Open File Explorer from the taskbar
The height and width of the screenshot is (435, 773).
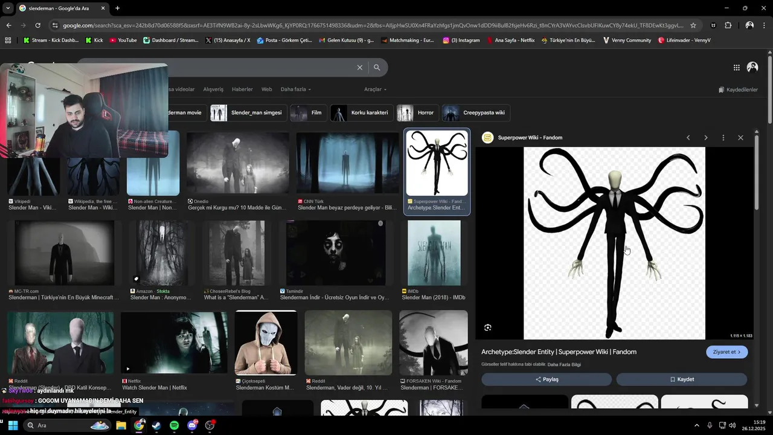pos(121,425)
